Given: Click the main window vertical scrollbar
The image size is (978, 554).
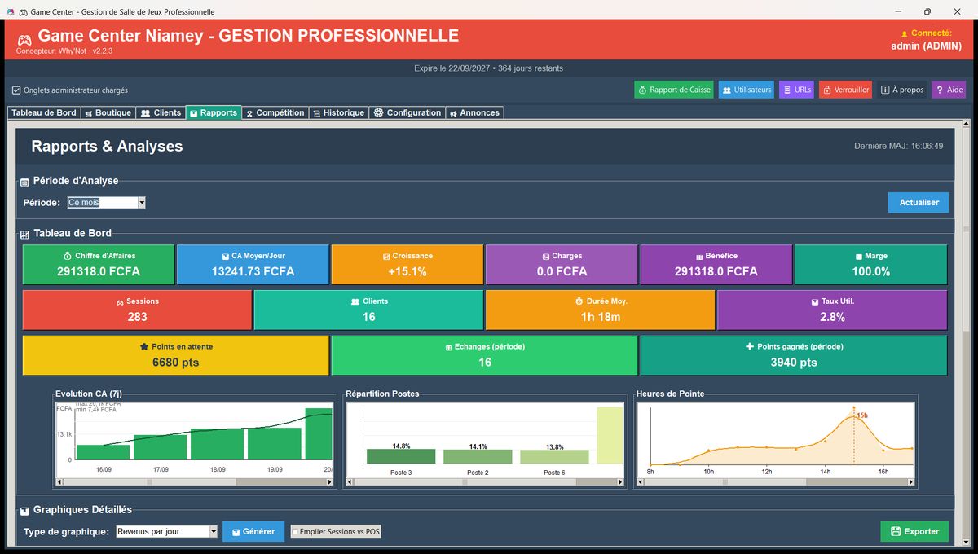Looking at the screenshot, I should (966, 334).
